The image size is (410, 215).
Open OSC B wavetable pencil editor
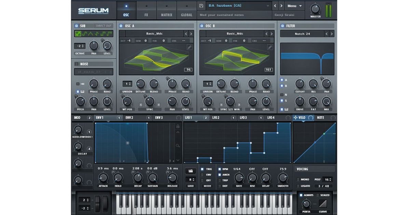coord(270,47)
